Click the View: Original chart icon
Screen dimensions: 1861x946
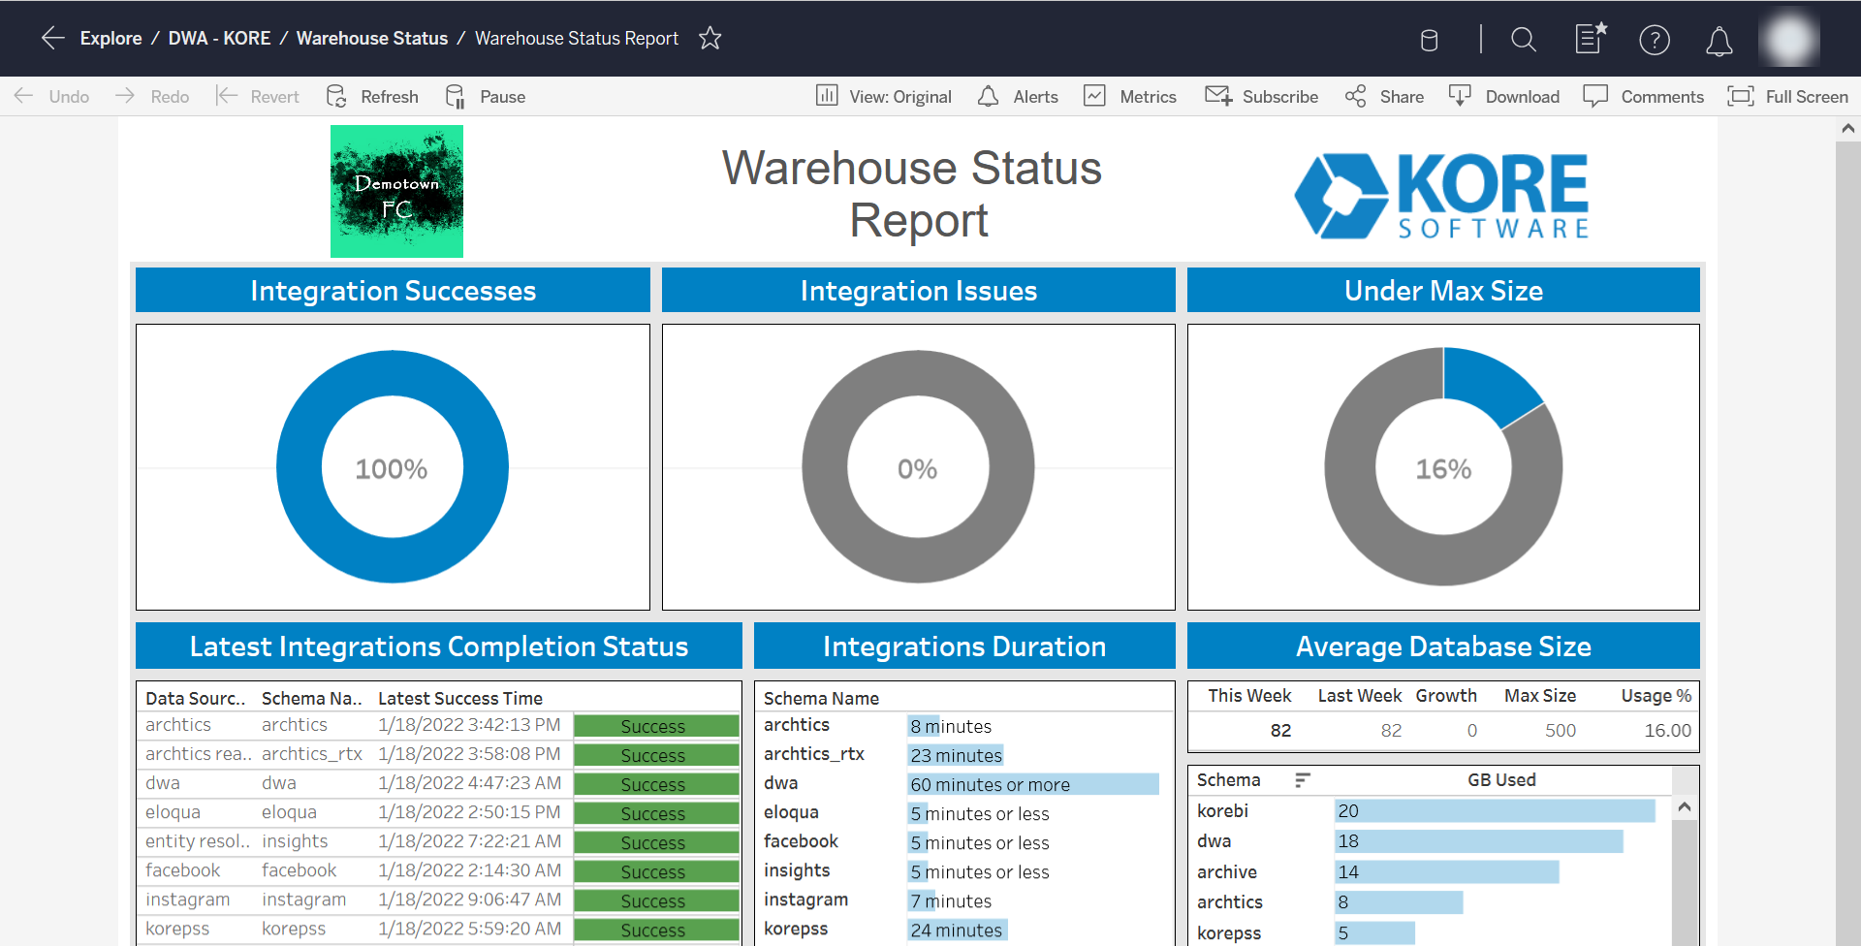(x=827, y=95)
